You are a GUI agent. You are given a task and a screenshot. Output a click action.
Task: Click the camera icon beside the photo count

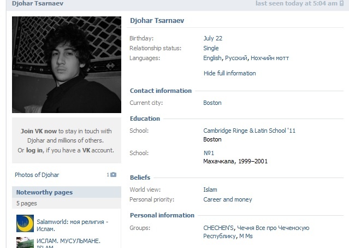click(x=113, y=175)
